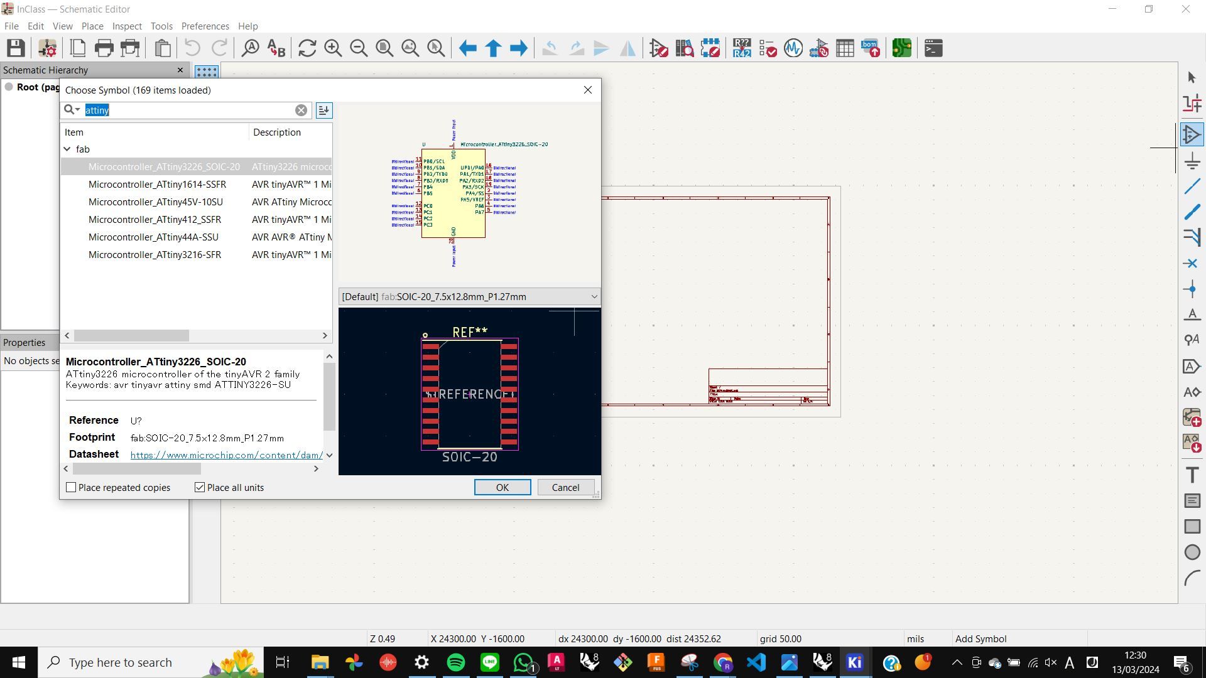Open the File menu
Image resolution: width=1206 pixels, height=678 pixels.
click(x=11, y=26)
